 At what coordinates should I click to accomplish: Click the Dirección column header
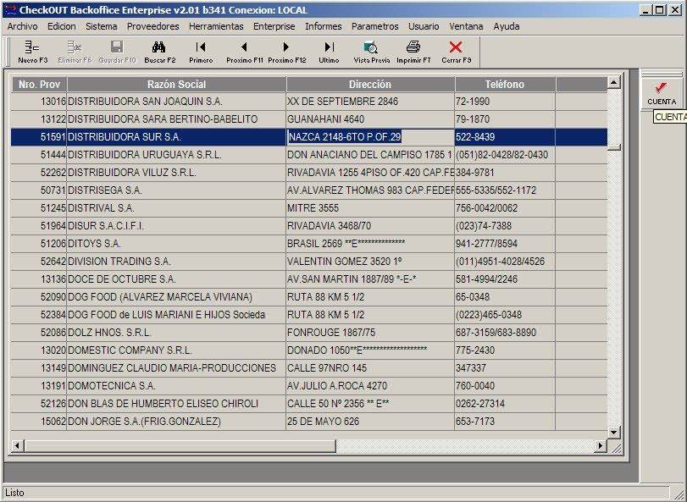[x=370, y=84]
